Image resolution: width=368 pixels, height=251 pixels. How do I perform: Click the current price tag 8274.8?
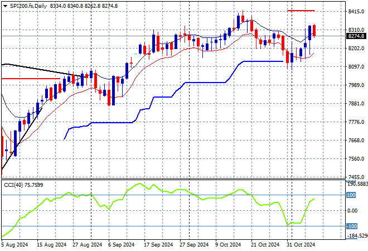pyautogui.click(x=356, y=36)
